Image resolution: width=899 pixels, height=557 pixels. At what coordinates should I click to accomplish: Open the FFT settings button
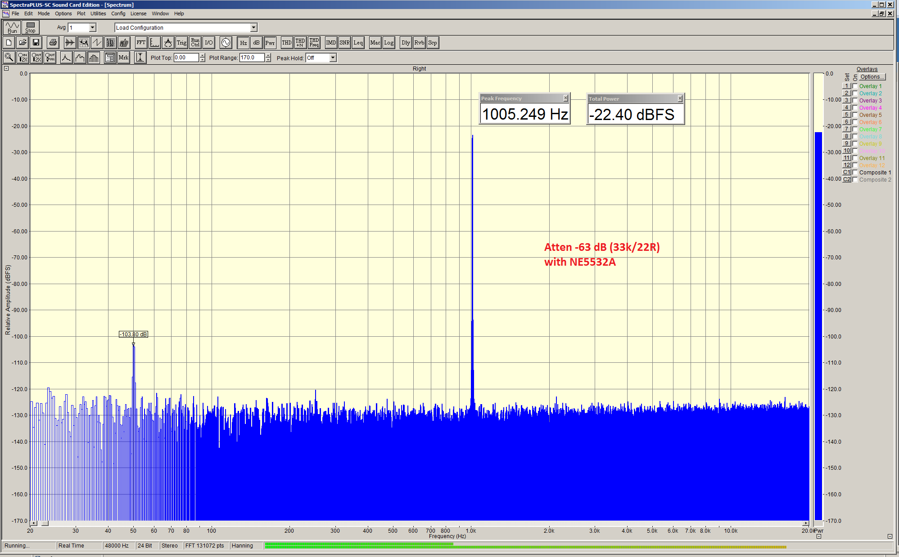pos(141,43)
